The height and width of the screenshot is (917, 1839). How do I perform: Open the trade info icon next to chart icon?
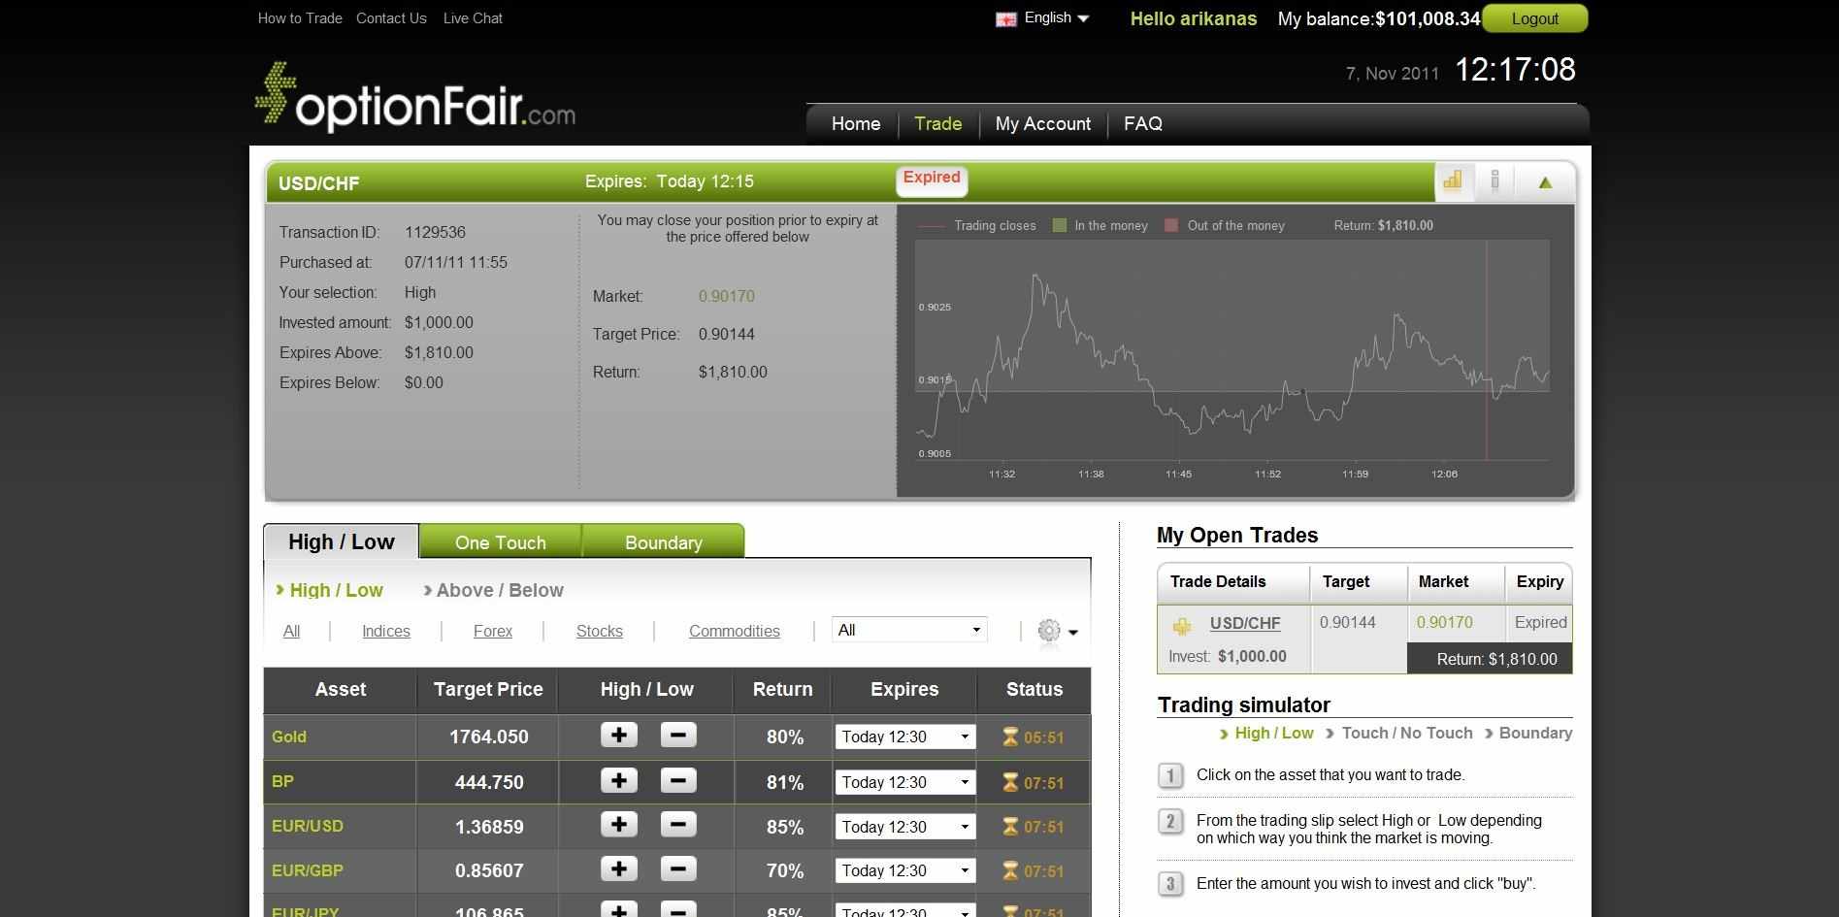tap(1494, 180)
